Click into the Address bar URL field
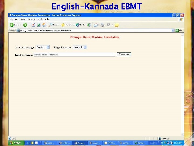Screen dimensions: 194x146 coord(95,30)
